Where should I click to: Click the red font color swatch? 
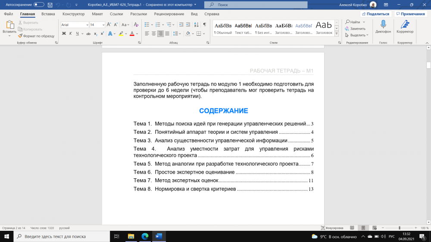(x=131, y=34)
